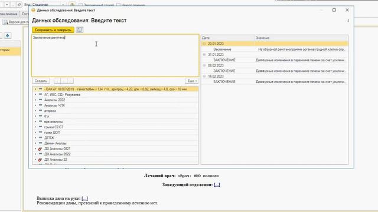Click the red icon of 'ДХ Анализы 0821'
Image resolution: width=378 pixels, height=212 pixels.
click(40, 149)
